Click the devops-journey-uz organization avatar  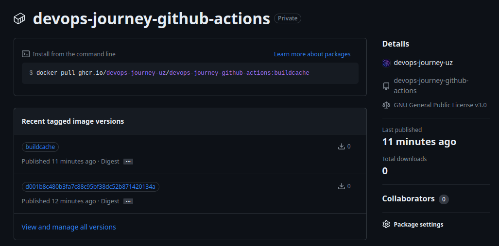(386, 63)
